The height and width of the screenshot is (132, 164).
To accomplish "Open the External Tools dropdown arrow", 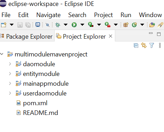I will [x=116, y=25].
